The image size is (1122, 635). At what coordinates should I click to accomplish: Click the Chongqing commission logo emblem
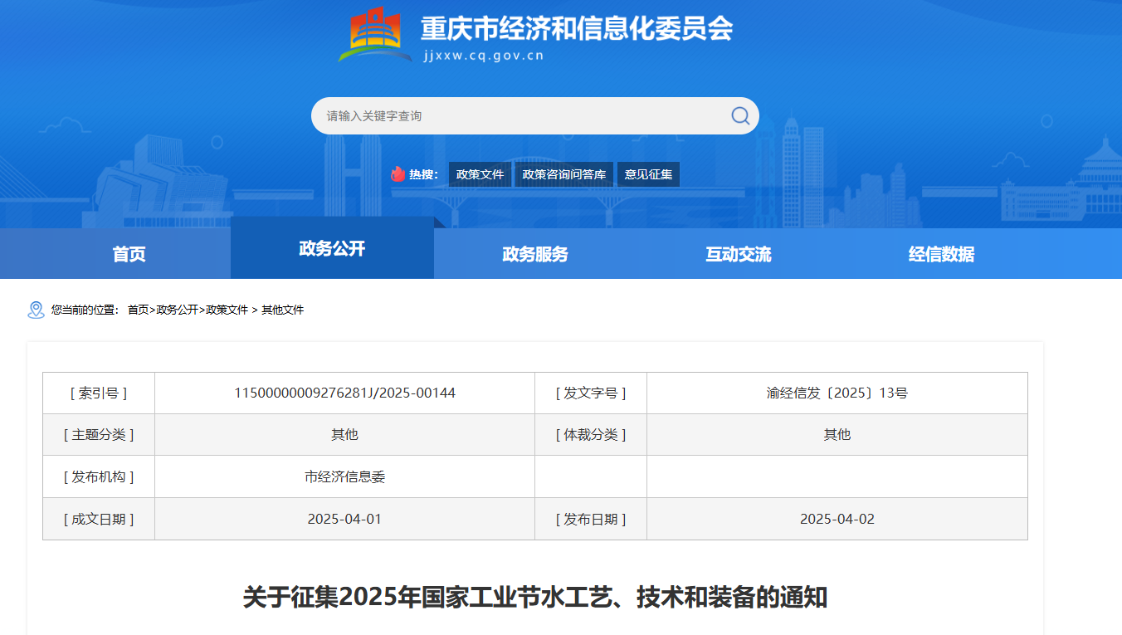375,33
